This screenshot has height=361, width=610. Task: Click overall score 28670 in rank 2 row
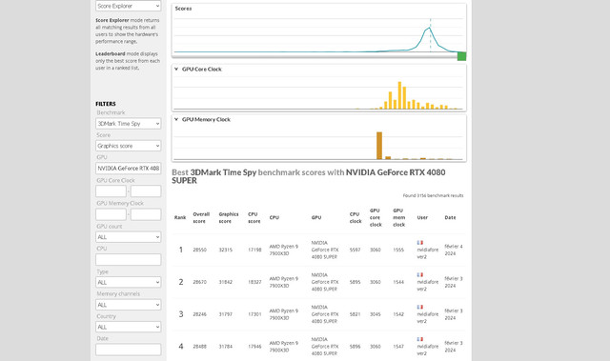199,282
